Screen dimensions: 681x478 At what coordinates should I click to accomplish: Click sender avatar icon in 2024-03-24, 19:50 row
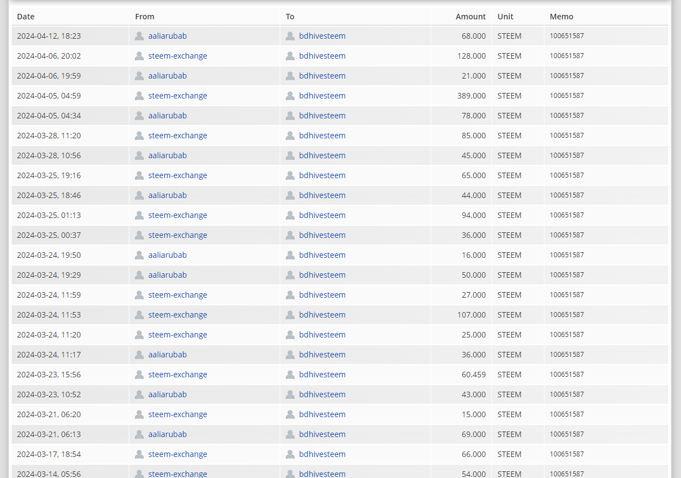(x=139, y=255)
